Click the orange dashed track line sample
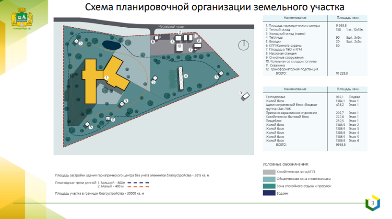The width and height of the screenshot is (392, 219). [138, 186]
